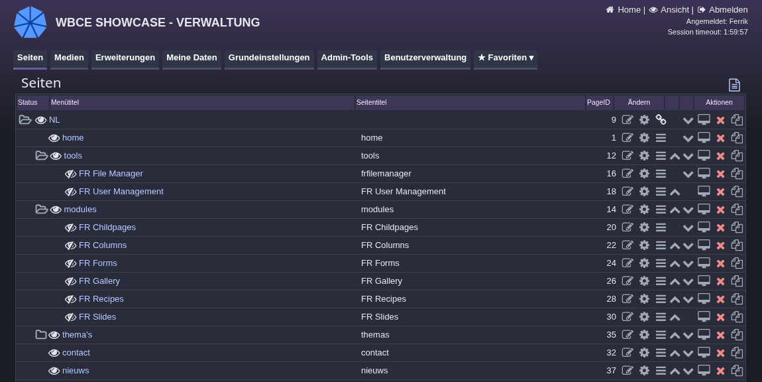
Task: Toggle visibility eye of nieuws page
Action: coord(54,371)
